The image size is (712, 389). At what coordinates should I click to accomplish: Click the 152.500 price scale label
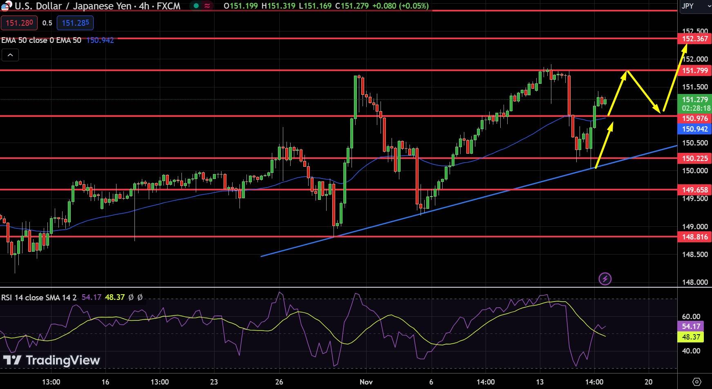click(x=695, y=31)
